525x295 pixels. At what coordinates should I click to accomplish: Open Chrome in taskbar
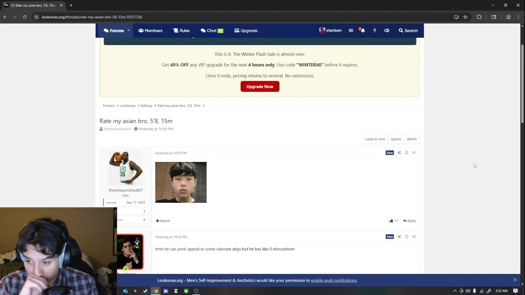pos(155,291)
